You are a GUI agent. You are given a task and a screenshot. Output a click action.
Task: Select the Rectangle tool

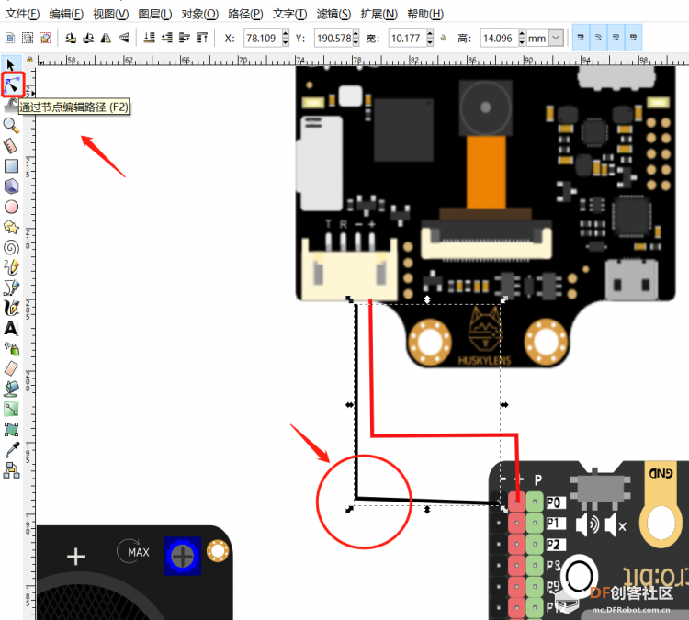pyautogui.click(x=11, y=166)
